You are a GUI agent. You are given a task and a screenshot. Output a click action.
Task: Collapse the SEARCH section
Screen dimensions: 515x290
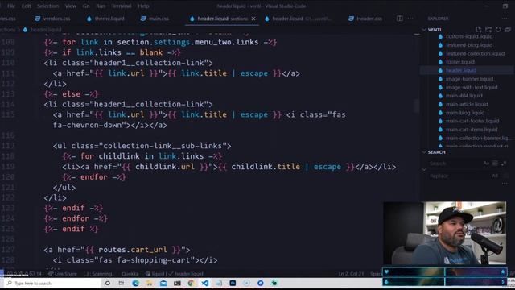424,152
